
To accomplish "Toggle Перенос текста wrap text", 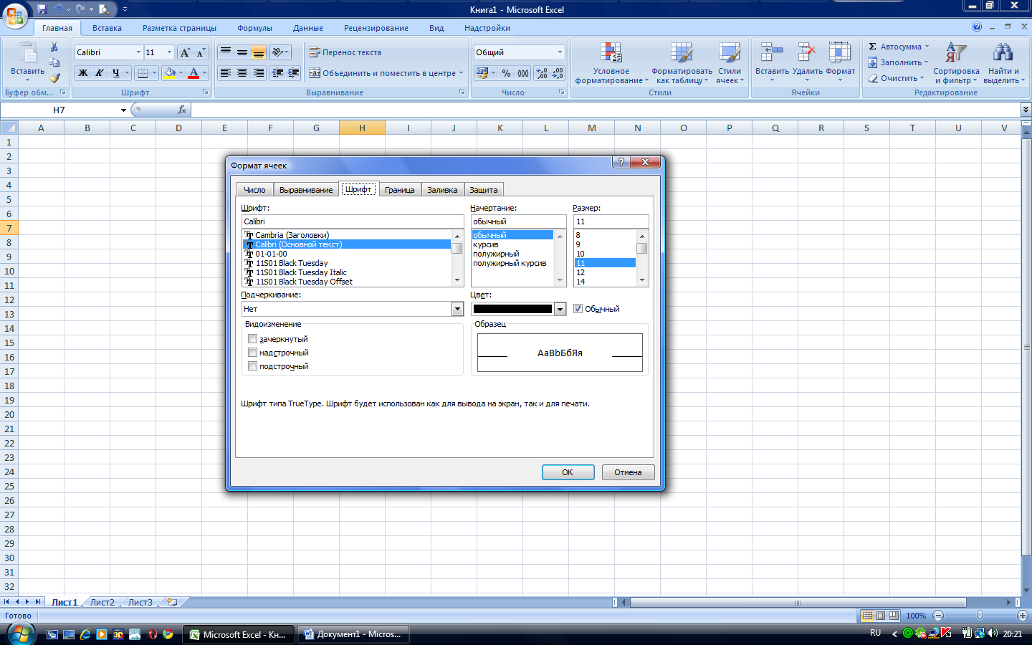I will click(345, 52).
